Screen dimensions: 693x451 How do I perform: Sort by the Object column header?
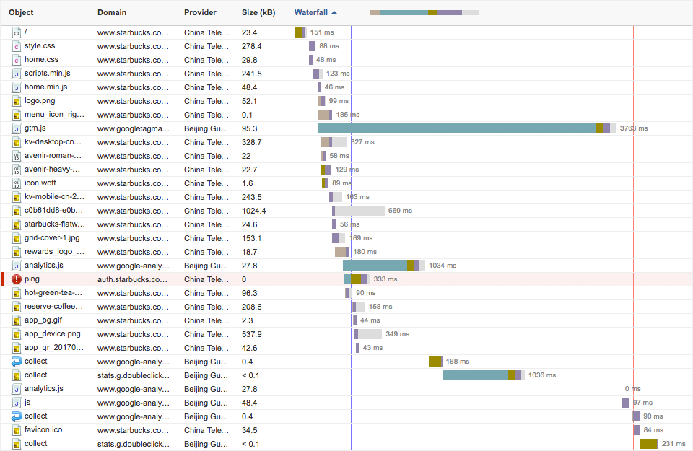[x=21, y=12]
